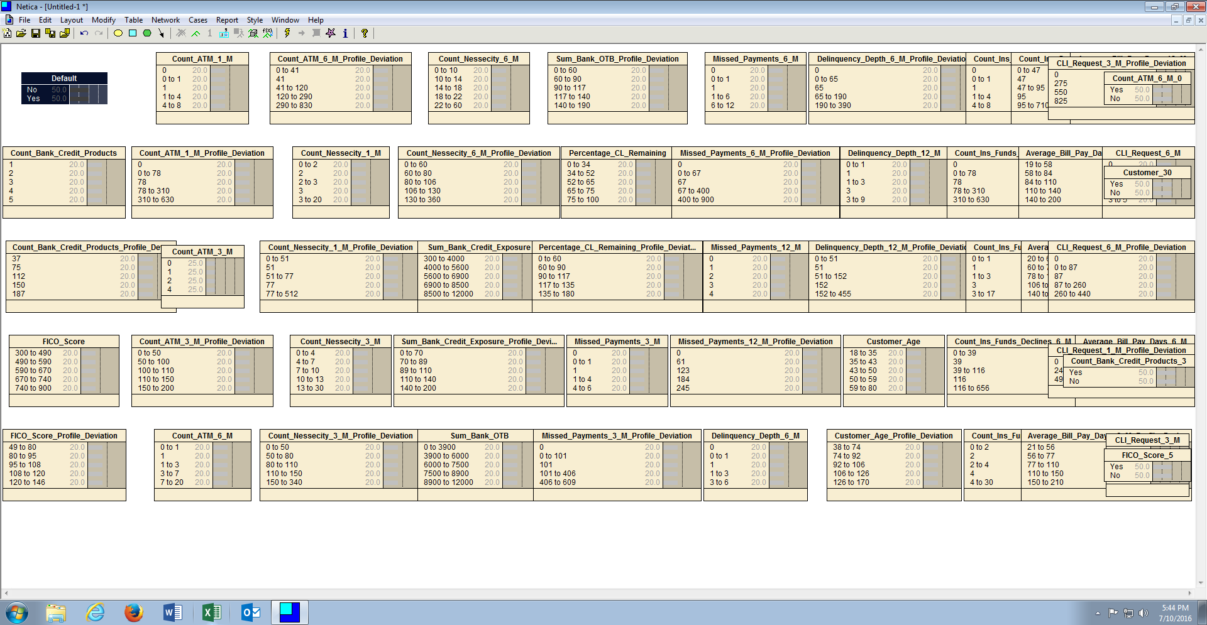
Task: Select the yellow nature node ellipse tool
Action: [118, 33]
